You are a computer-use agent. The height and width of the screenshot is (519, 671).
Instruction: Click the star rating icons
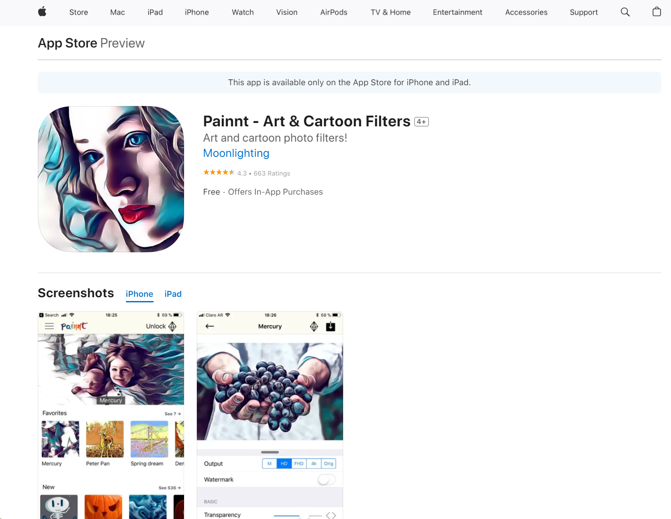coord(218,172)
